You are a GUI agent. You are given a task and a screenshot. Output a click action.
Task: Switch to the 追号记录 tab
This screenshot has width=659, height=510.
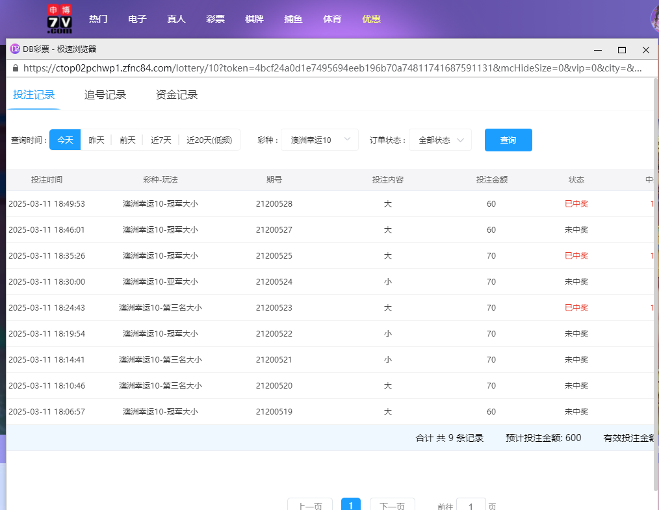pyautogui.click(x=106, y=94)
